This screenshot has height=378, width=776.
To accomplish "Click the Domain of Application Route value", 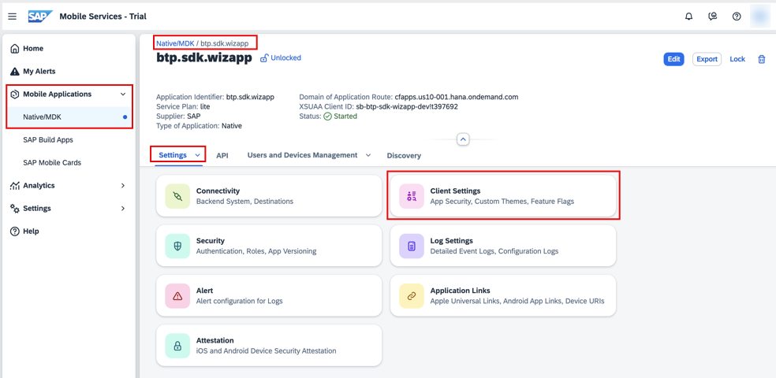I will click(457, 97).
